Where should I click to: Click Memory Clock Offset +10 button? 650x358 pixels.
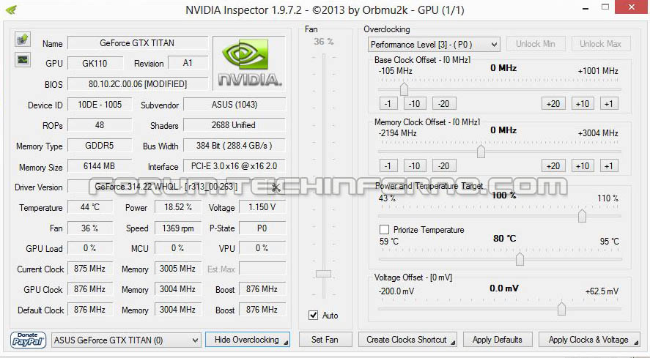point(583,165)
